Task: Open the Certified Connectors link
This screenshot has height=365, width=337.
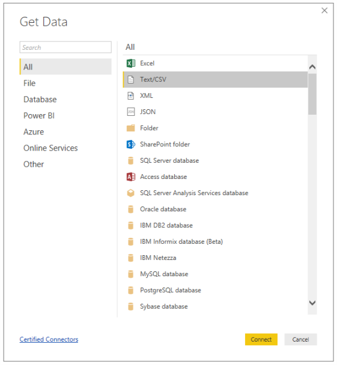Action: 49,339
